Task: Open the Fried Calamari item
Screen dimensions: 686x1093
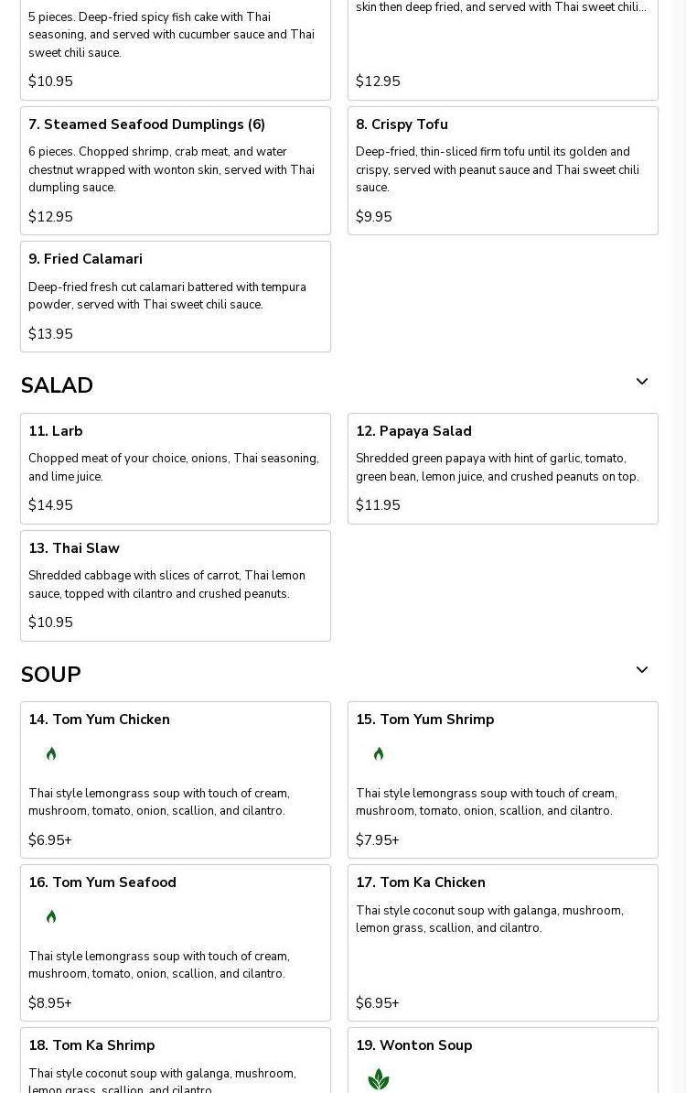Action: [85, 259]
